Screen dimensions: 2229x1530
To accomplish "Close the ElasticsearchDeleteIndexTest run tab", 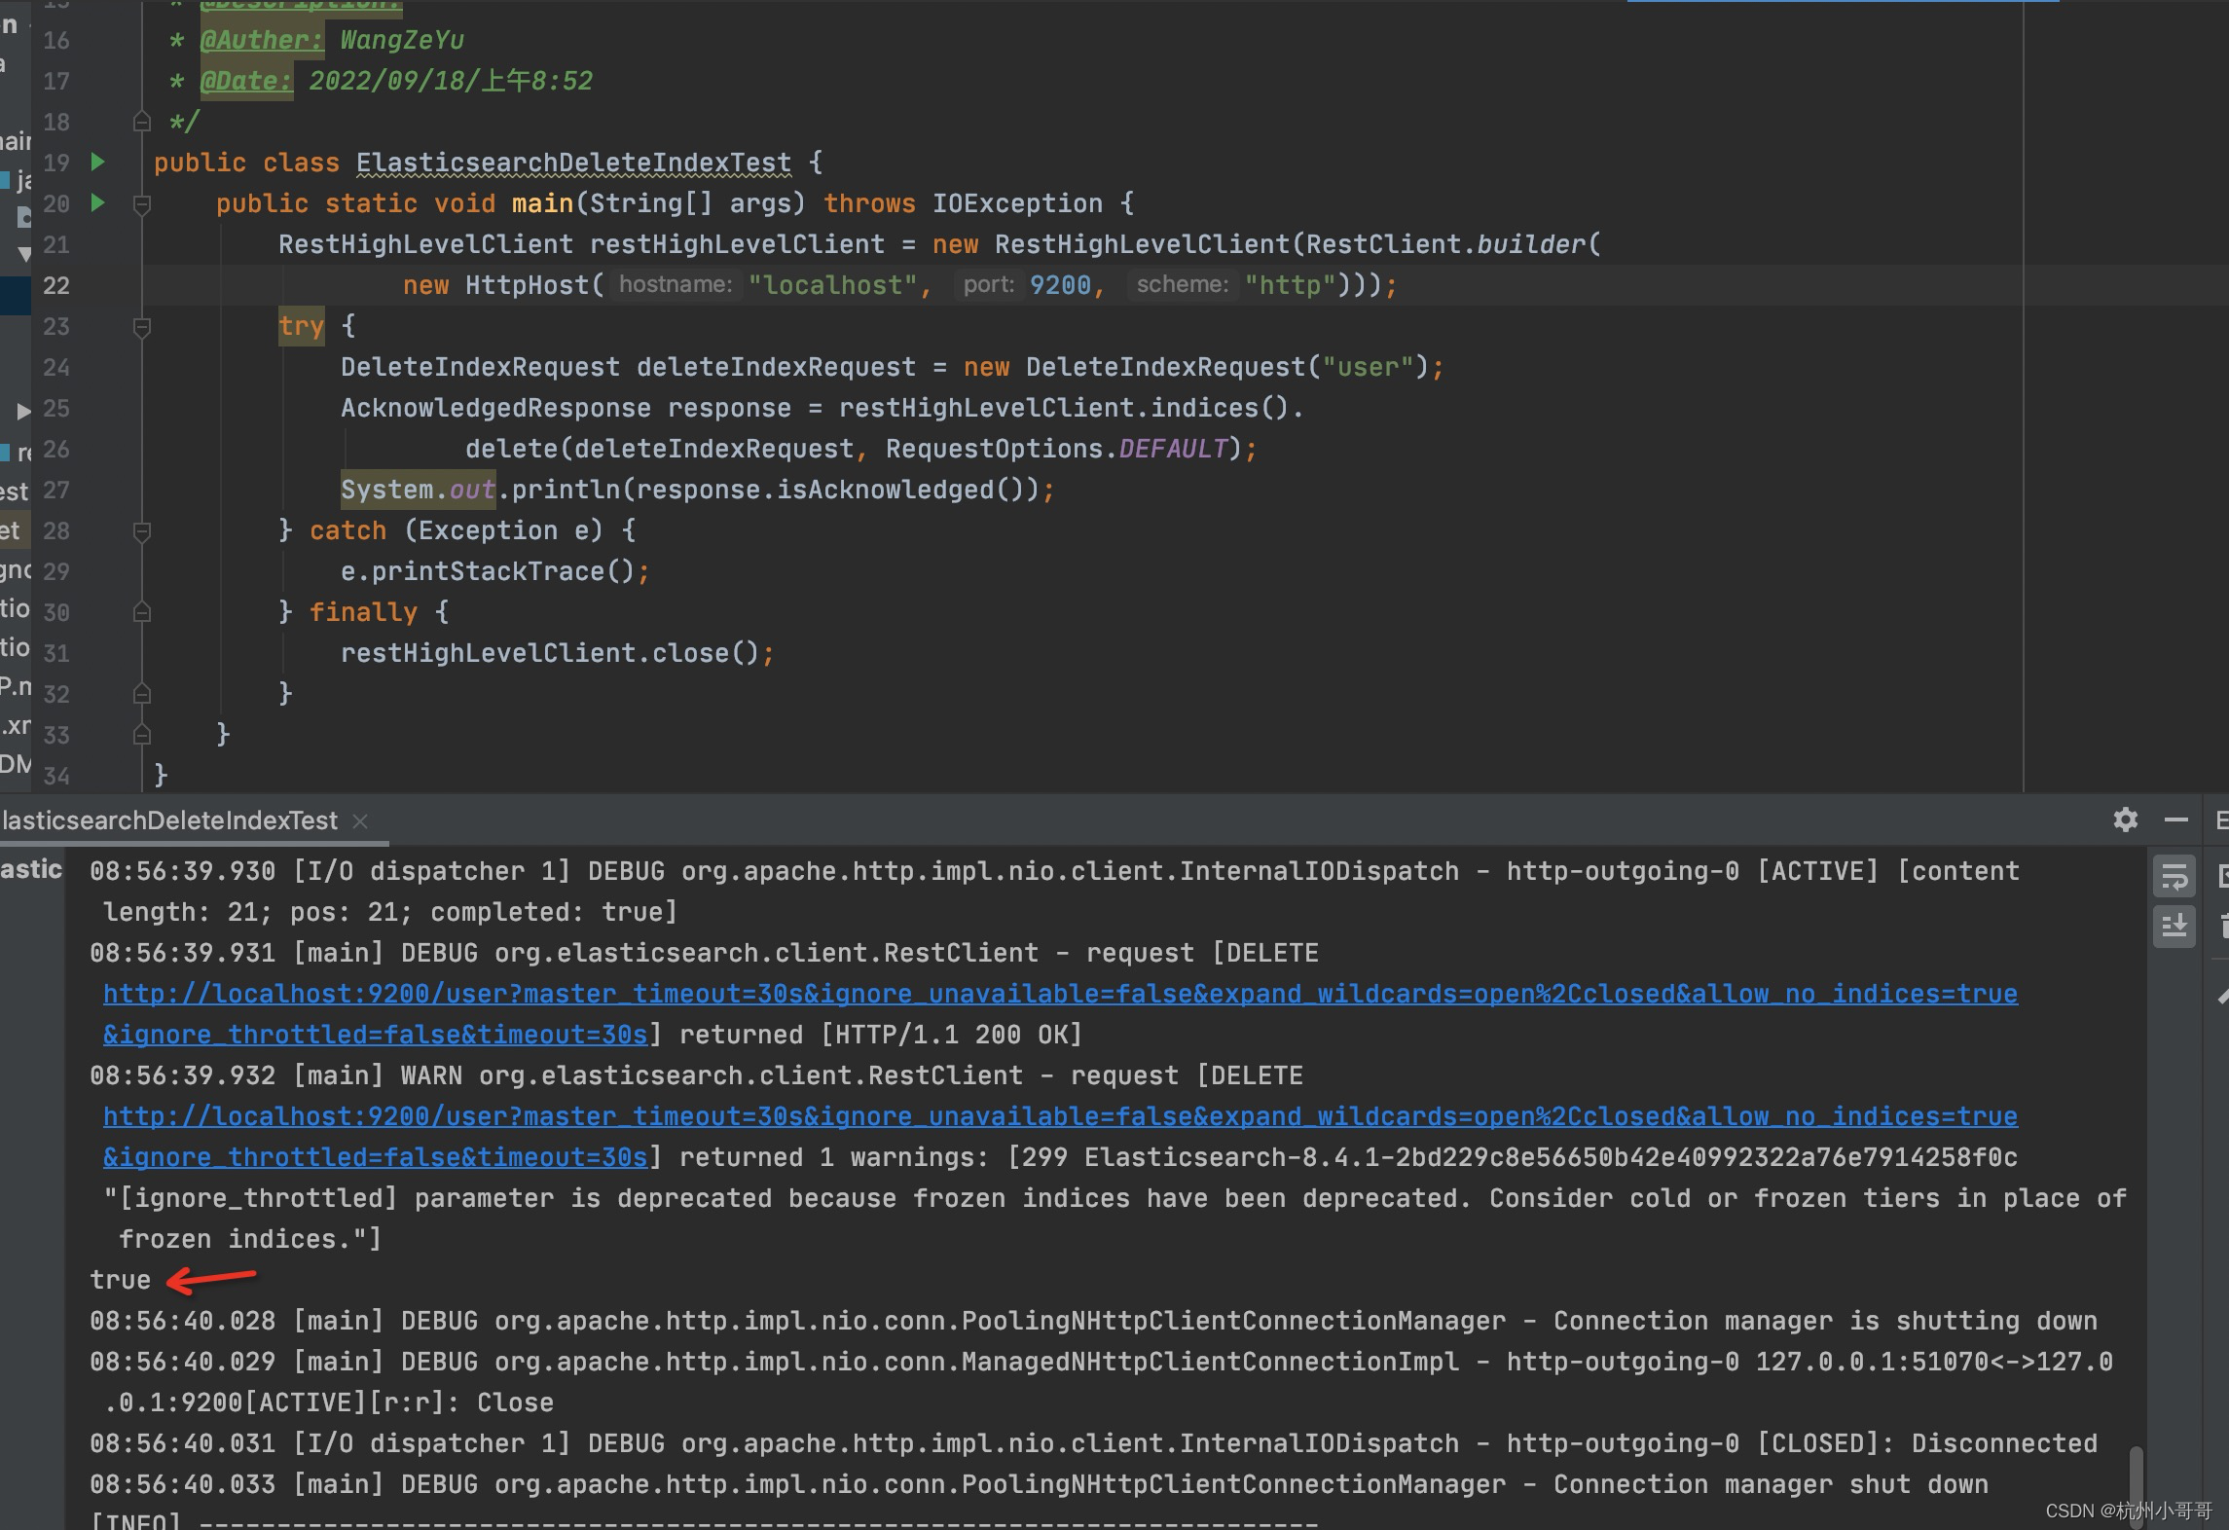I will pyautogui.click(x=360, y=820).
